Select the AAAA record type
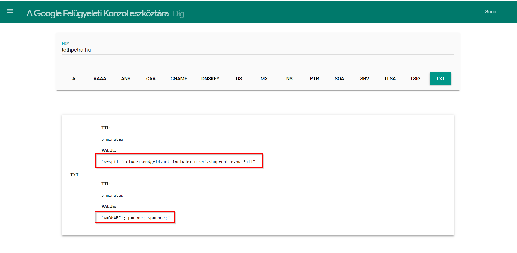 [x=100, y=79]
